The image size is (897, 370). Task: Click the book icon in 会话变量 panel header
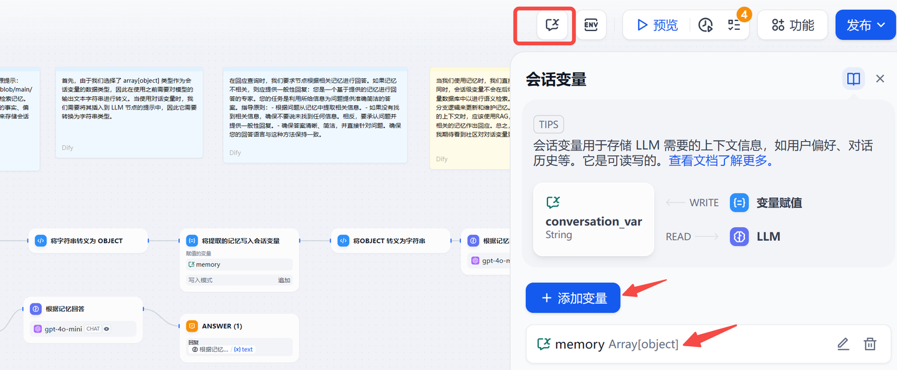click(x=853, y=79)
